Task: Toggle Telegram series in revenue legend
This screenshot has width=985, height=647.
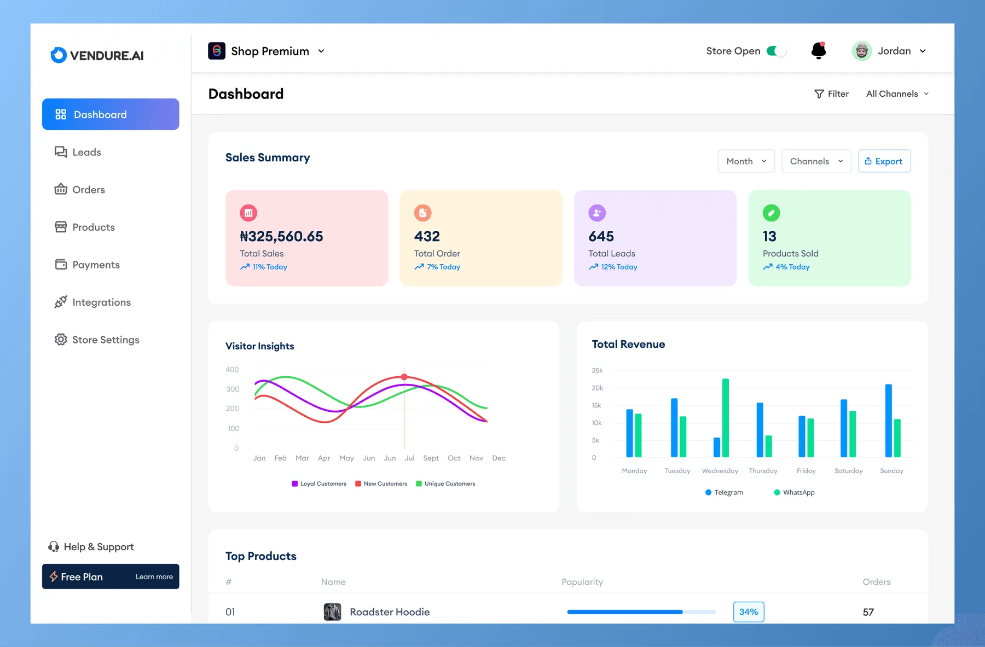Action: tap(724, 492)
